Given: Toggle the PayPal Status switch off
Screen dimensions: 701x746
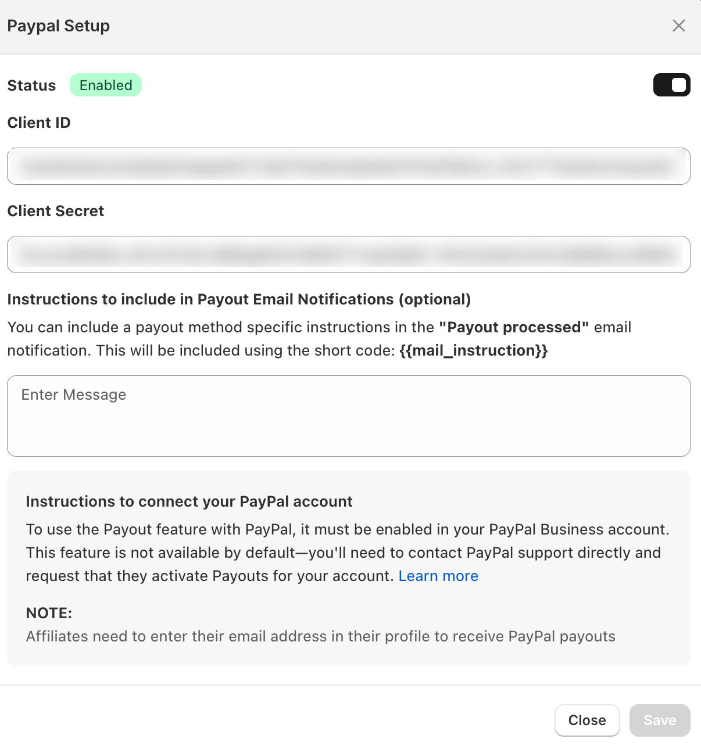Looking at the screenshot, I should pyautogui.click(x=671, y=85).
